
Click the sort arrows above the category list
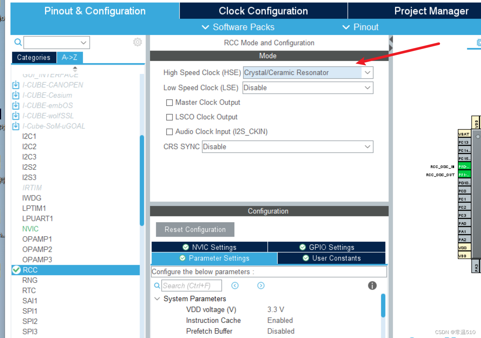click(x=75, y=69)
